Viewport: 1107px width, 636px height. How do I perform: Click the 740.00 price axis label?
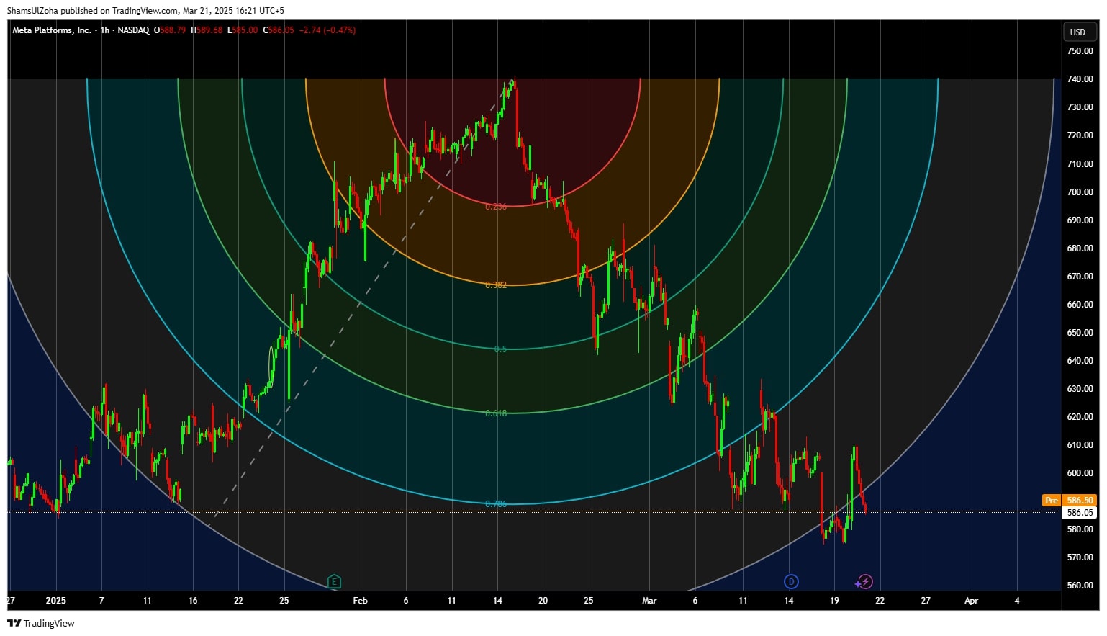coord(1080,79)
